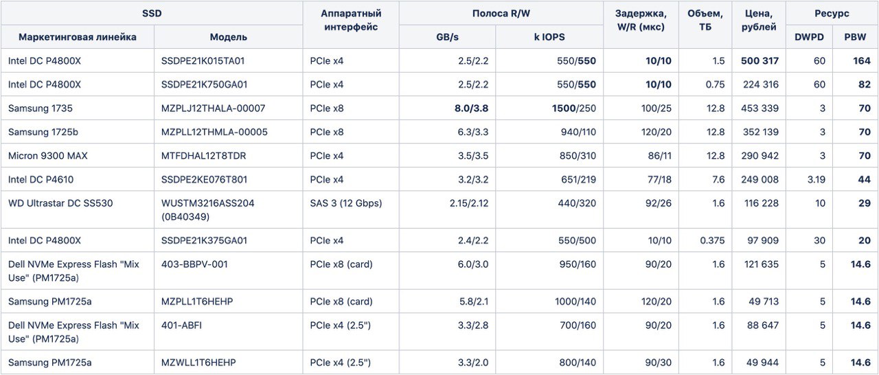Click the SAS 3 (12 Gbps) interface cell
The width and height of the screenshot is (879, 375).
(x=351, y=209)
